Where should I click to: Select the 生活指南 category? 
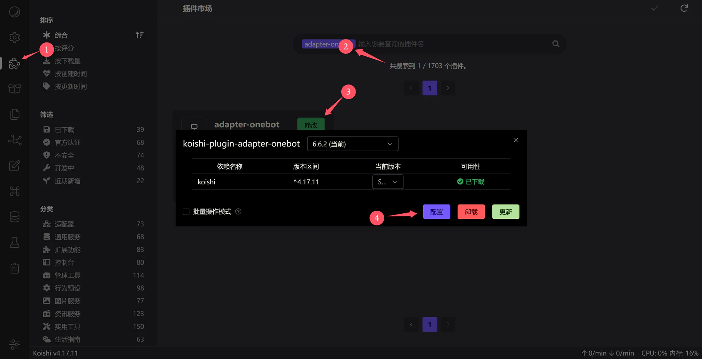pyautogui.click(x=93, y=339)
